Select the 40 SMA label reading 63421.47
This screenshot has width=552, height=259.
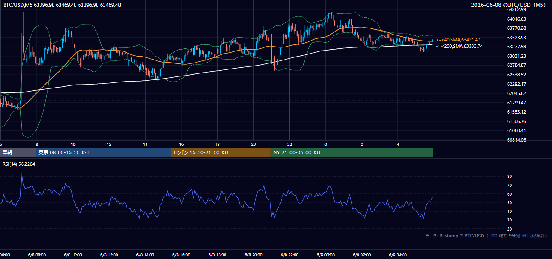pyautogui.click(x=458, y=40)
